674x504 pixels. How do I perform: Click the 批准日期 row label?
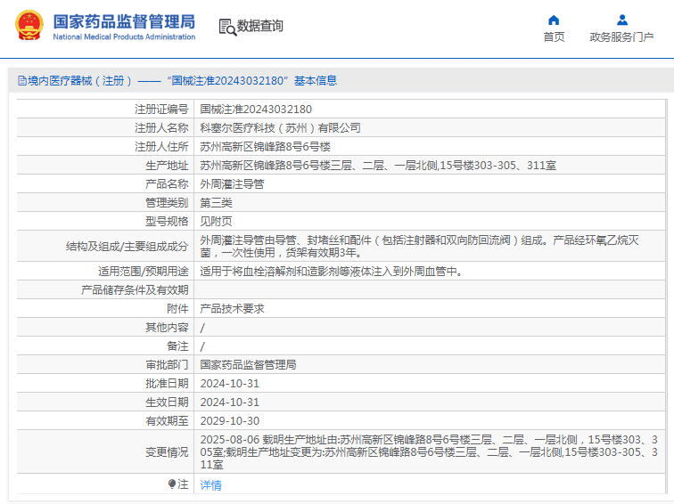pos(167,384)
